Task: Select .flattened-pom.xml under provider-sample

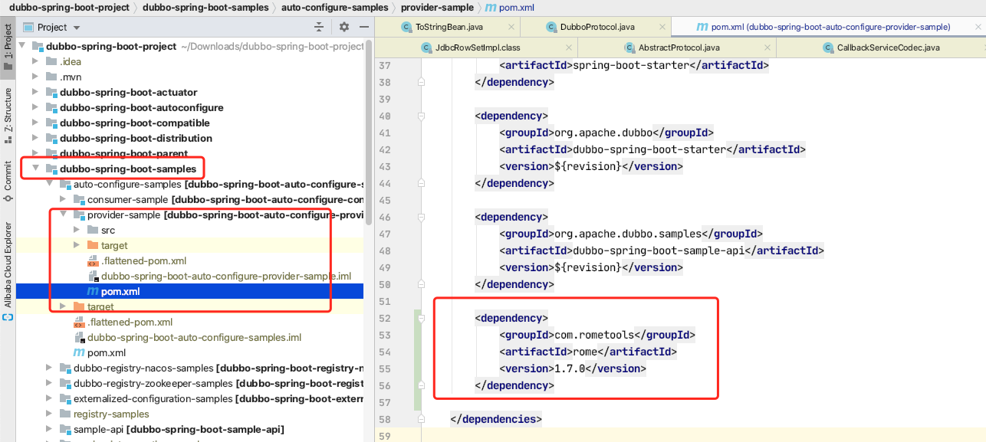Action: pyautogui.click(x=143, y=260)
